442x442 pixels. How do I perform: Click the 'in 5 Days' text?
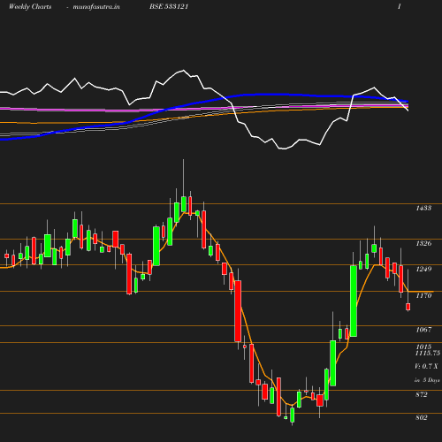click(427, 380)
